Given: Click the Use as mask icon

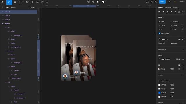Looking at the screenshot, I should [98, 2].
